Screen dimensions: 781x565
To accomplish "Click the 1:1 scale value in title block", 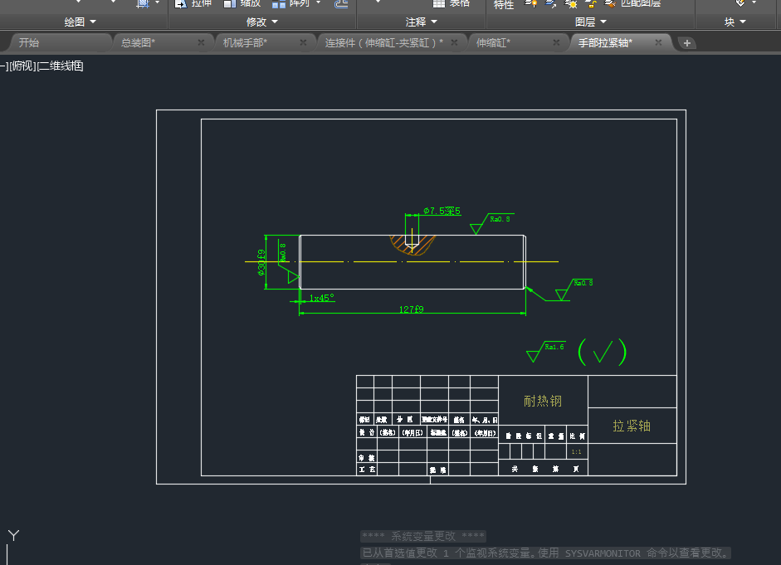I will coord(576,452).
